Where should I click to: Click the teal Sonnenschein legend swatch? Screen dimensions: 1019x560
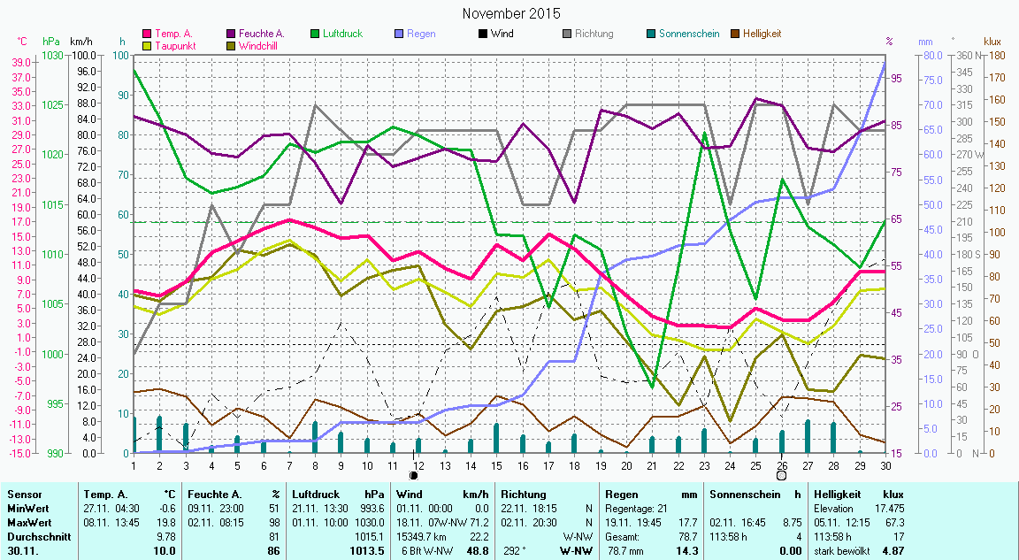pos(650,34)
